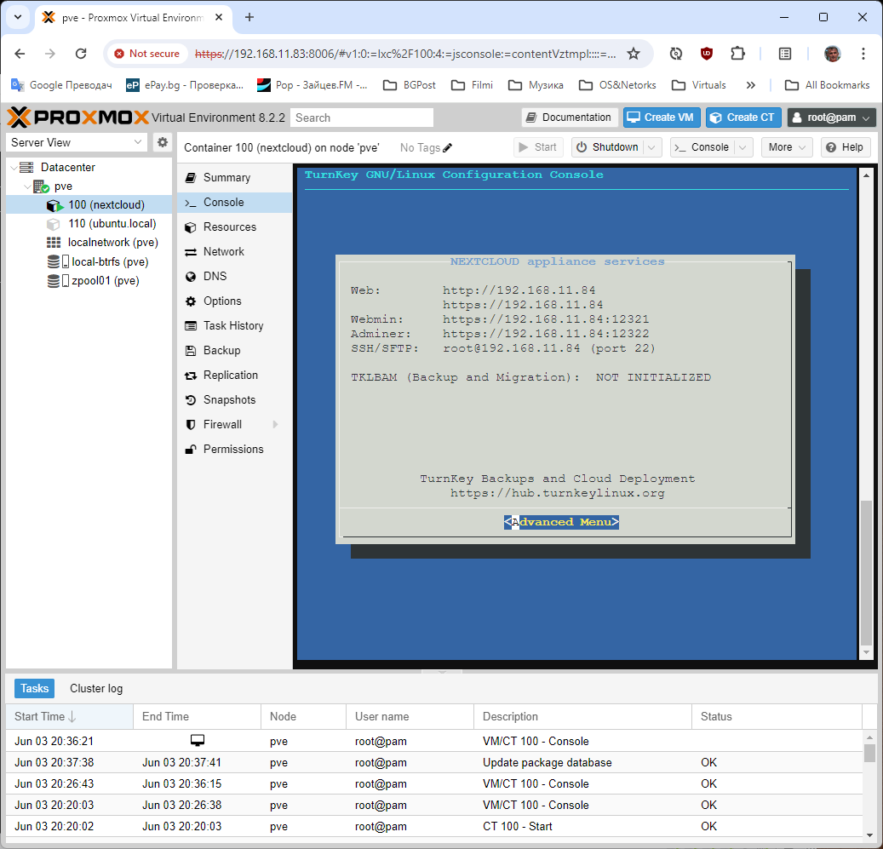Edit tags with the pencil icon
Image resolution: width=883 pixels, height=849 pixels.
click(x=448, y=147)
